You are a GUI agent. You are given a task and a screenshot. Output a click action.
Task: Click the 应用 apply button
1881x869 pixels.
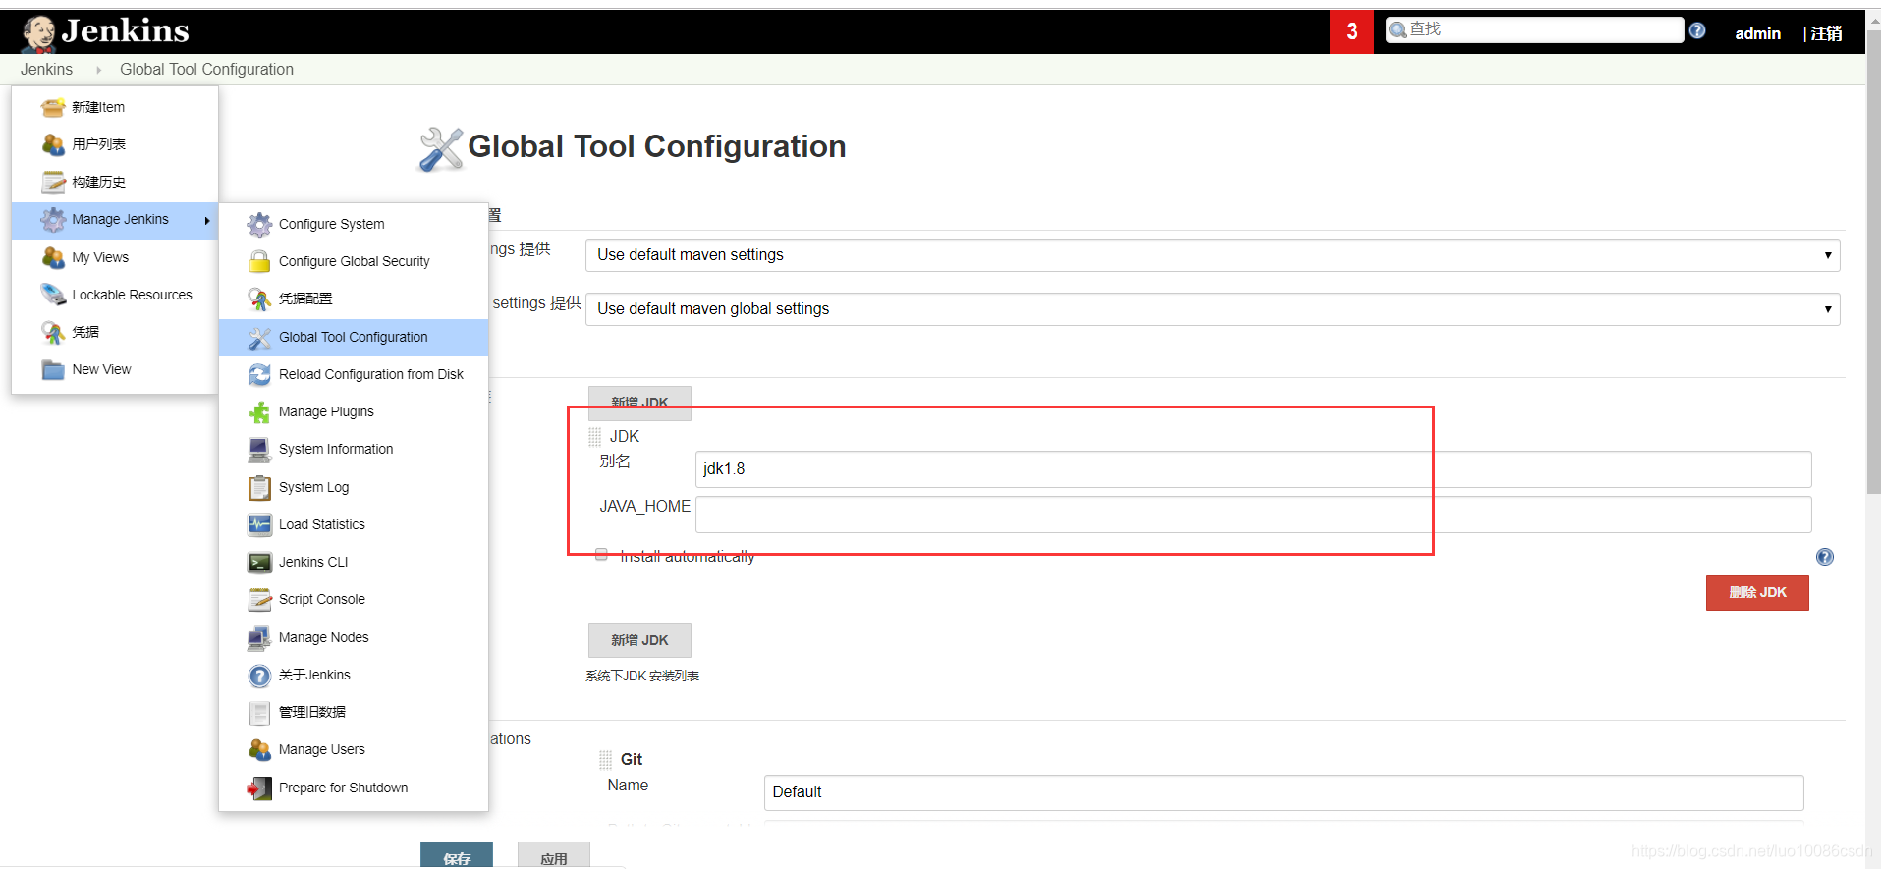coord(554,855)
